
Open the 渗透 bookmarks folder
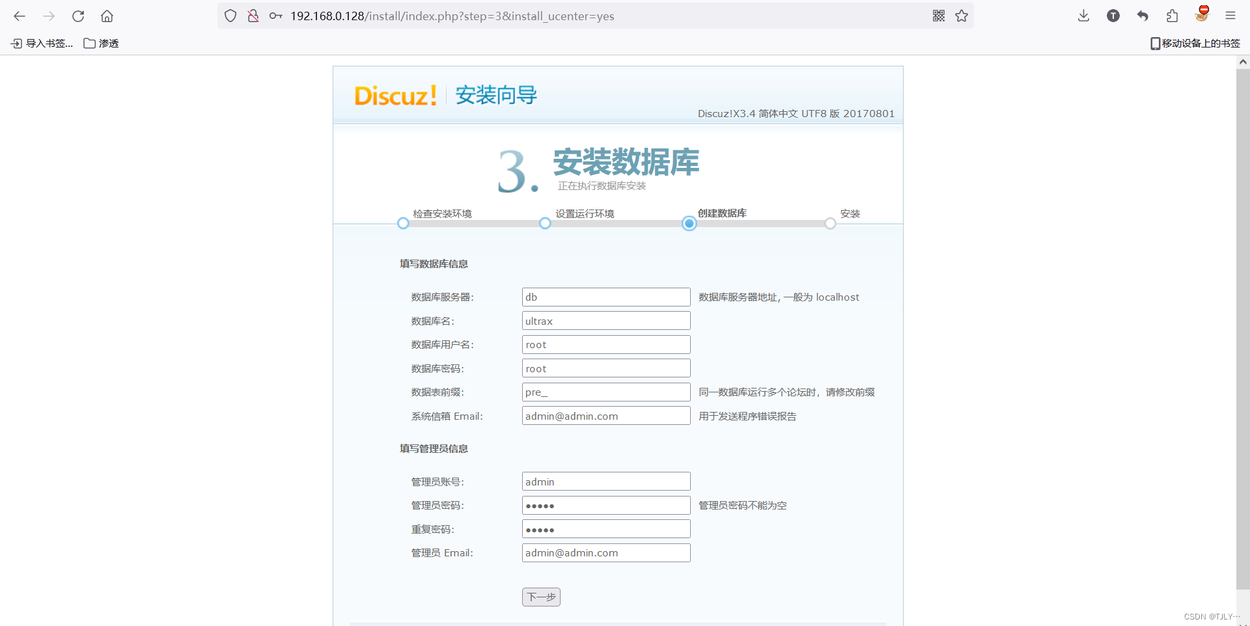[102, 44]
